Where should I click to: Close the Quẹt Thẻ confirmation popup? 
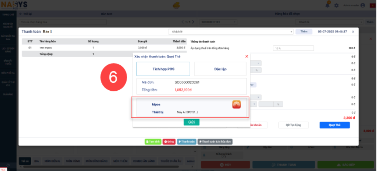click(246, 56)
